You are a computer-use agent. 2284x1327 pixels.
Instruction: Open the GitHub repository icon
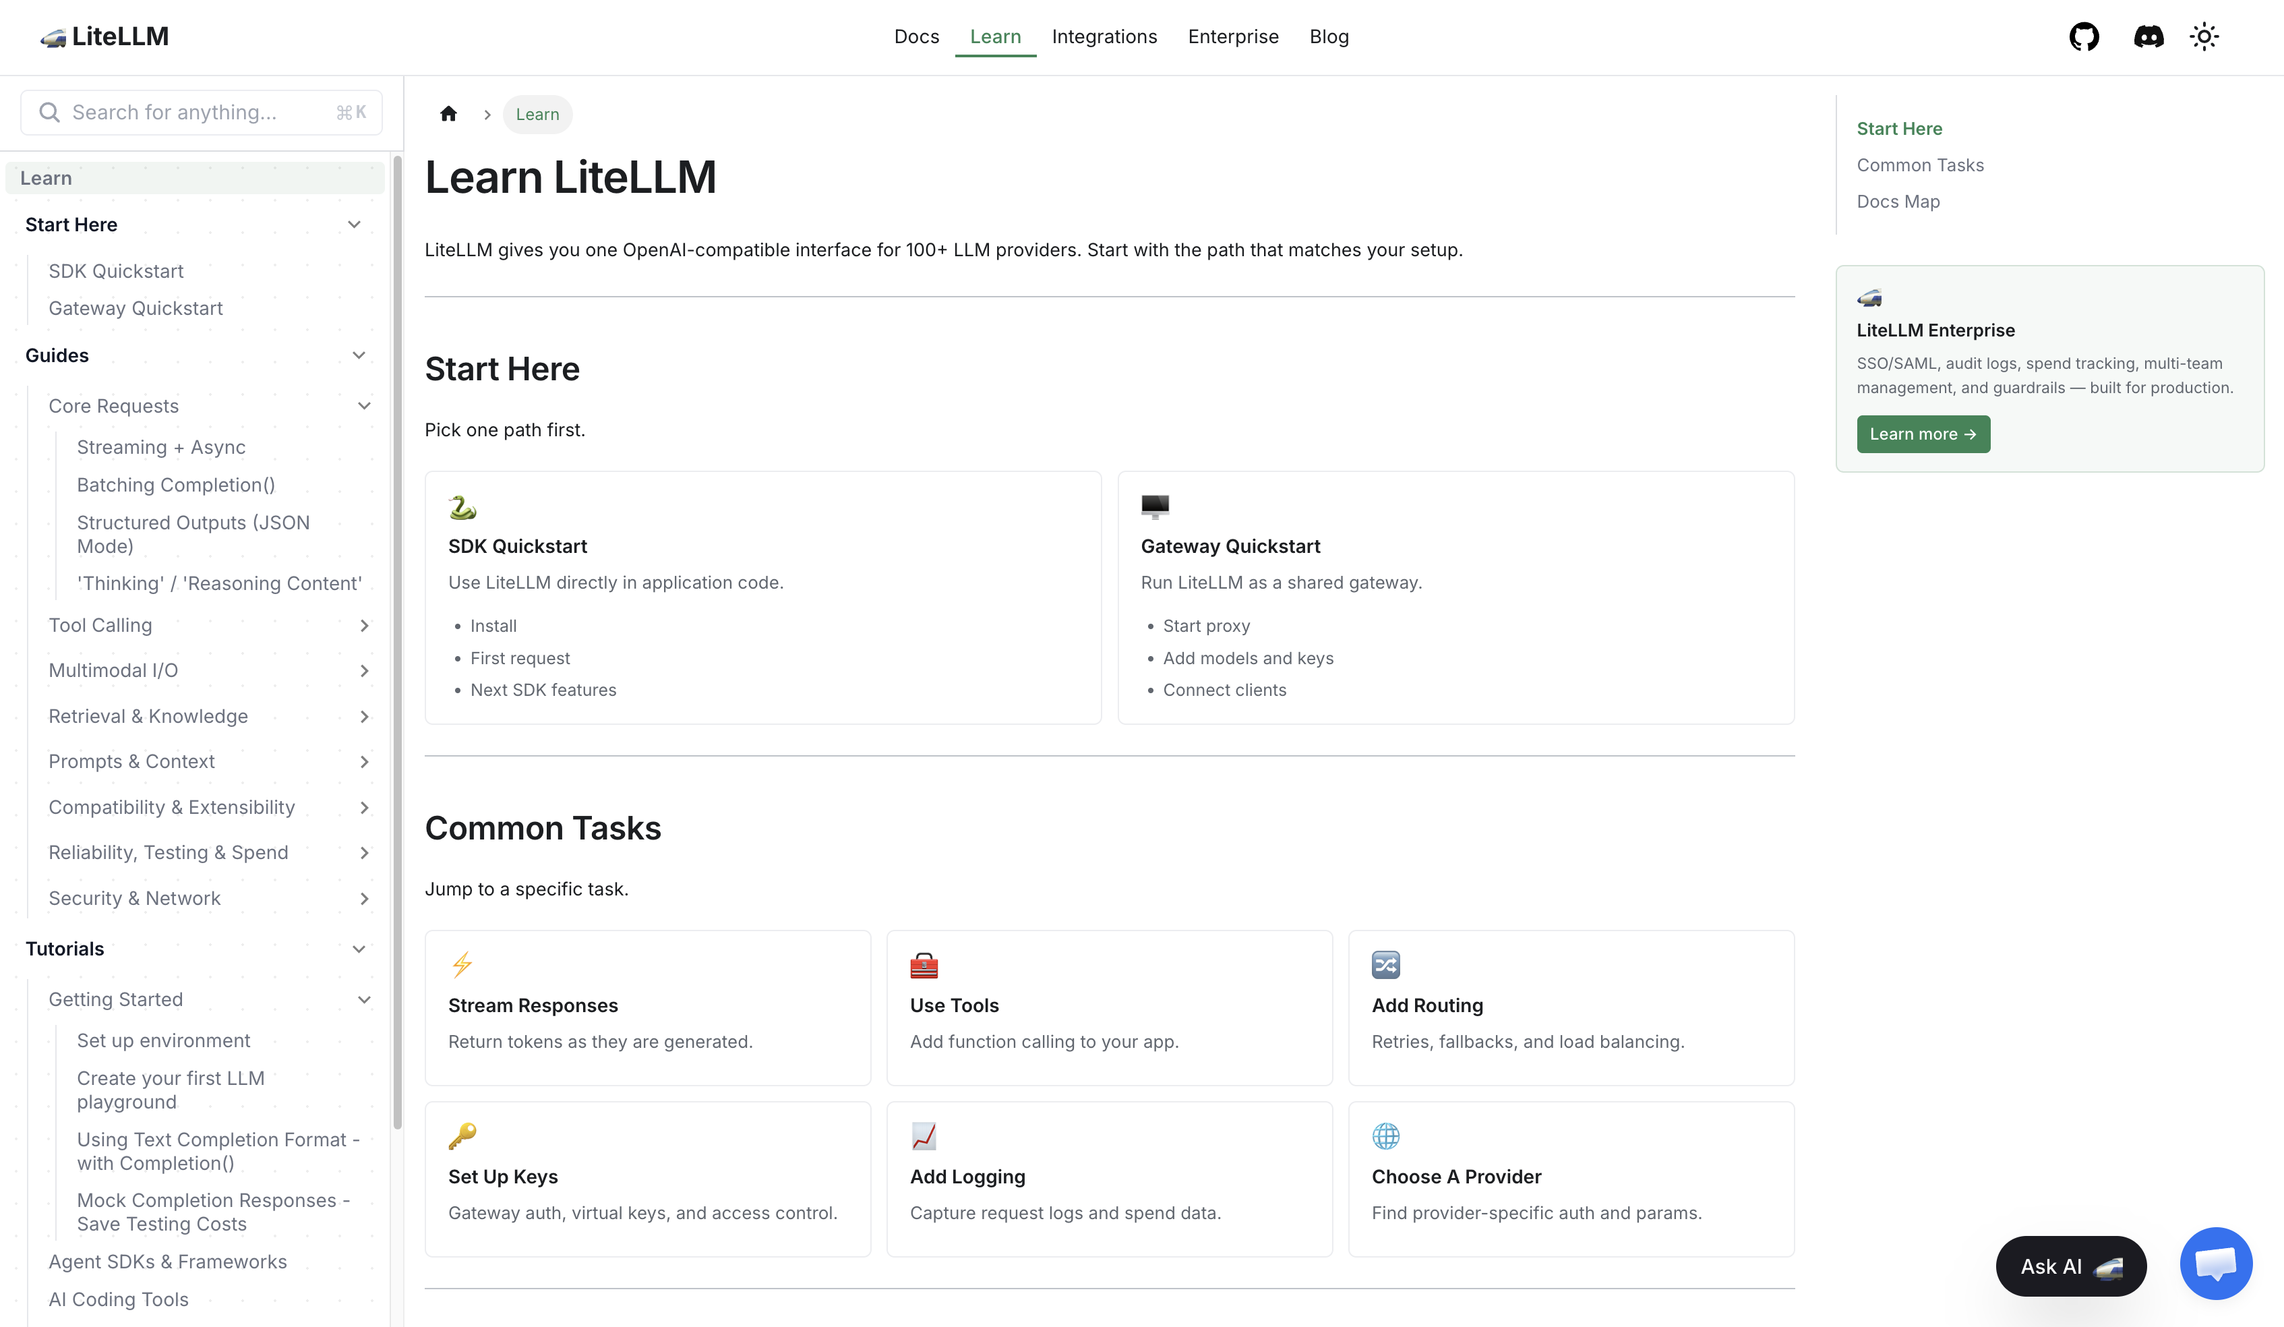coord(2084,37)
